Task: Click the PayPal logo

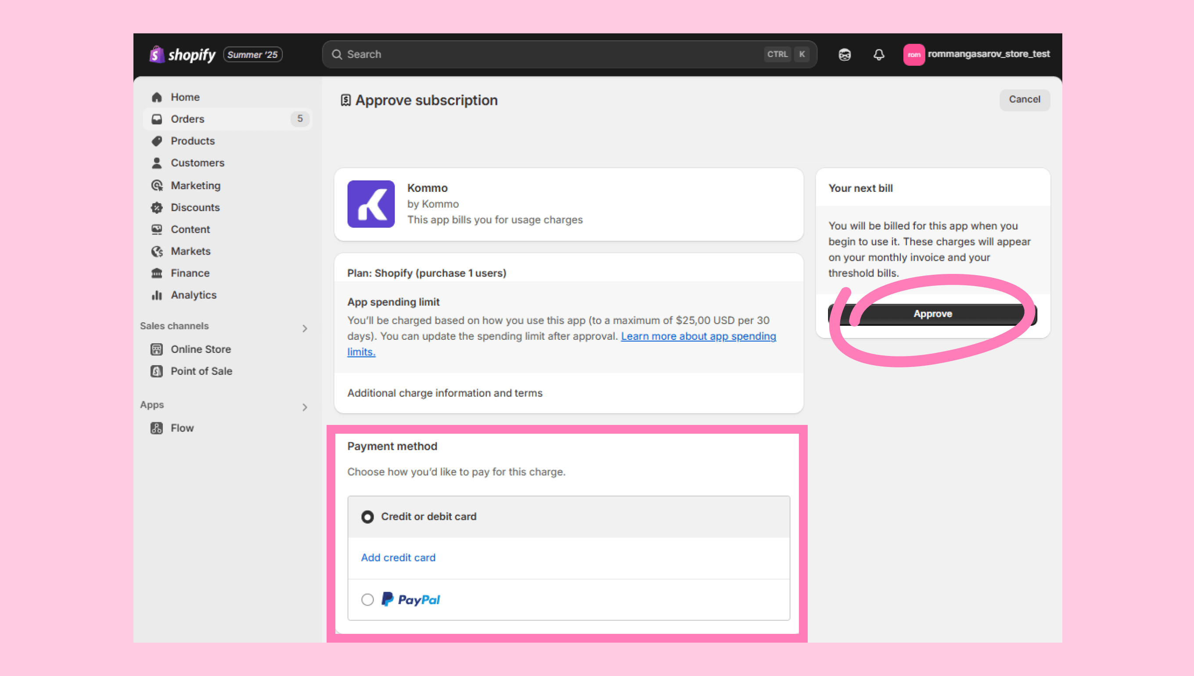Action: [x=411, y=599]
